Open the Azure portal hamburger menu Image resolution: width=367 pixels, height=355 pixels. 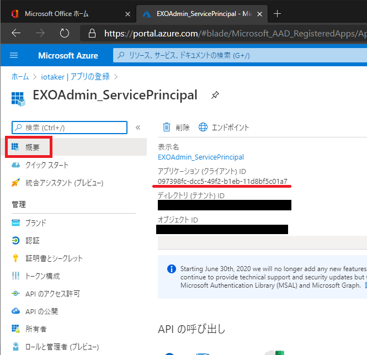click(x=14, y=55)
